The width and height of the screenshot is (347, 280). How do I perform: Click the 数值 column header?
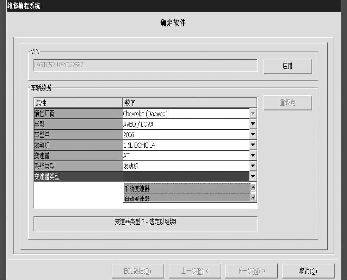click(190, 103)
